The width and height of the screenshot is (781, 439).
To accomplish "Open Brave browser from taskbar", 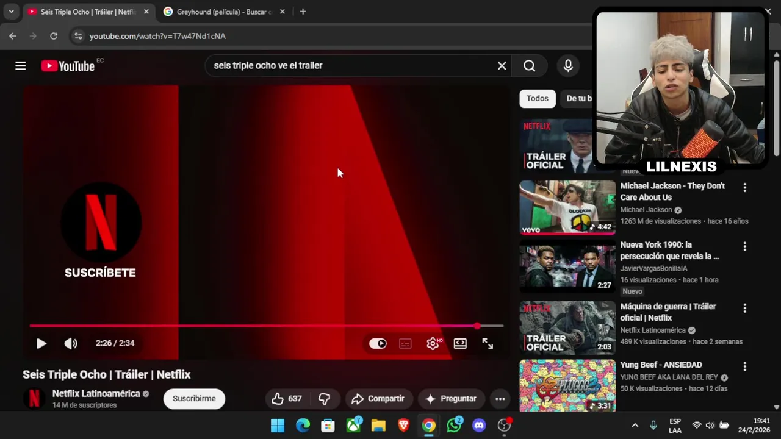I will click(403, 426).
